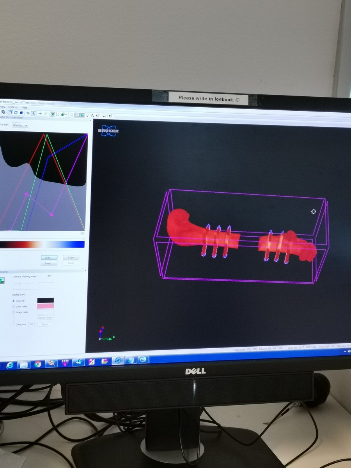Click the camera viewing angle slider handle
Screen dimensions: 351x468
19,284
